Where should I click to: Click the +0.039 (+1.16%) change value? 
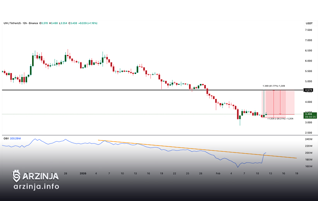[x=88, y=23]
